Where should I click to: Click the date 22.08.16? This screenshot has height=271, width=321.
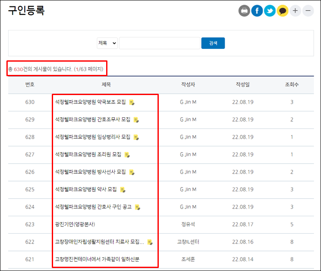(x=243, y=242)
